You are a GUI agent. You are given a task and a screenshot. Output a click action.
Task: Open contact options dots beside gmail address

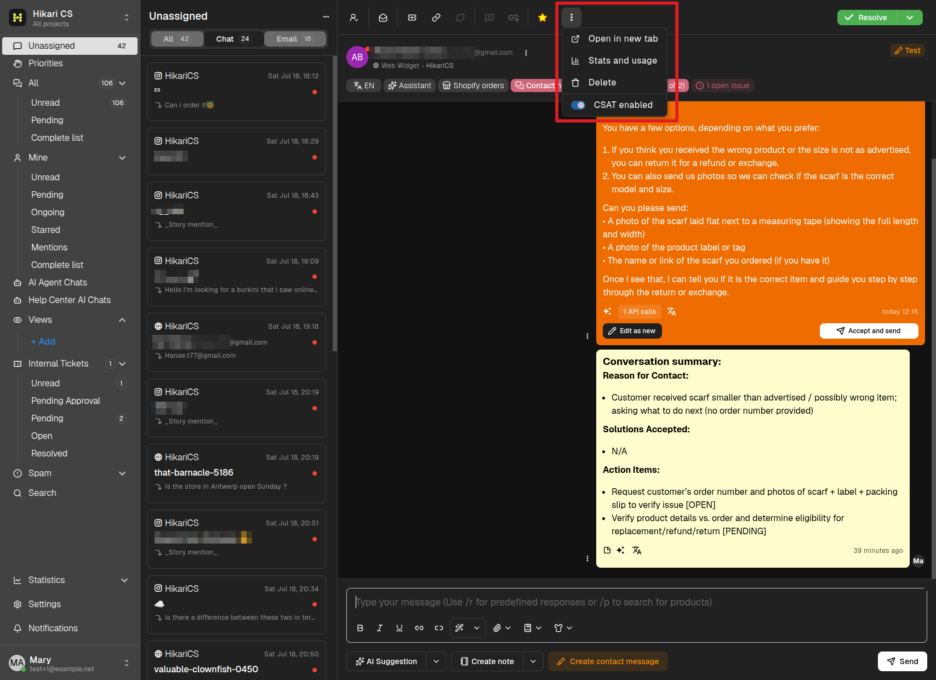[526, 53]
